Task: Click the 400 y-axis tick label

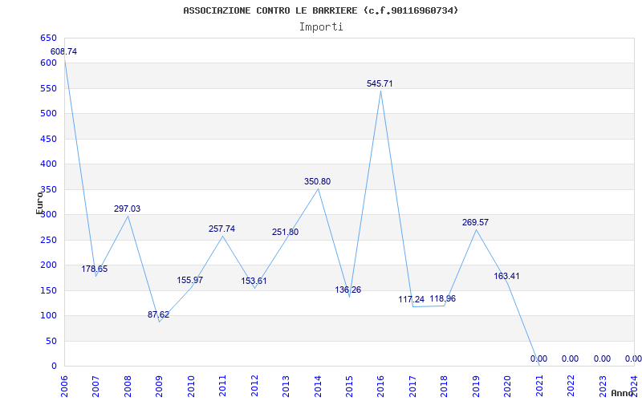Action: click(48, 164)
